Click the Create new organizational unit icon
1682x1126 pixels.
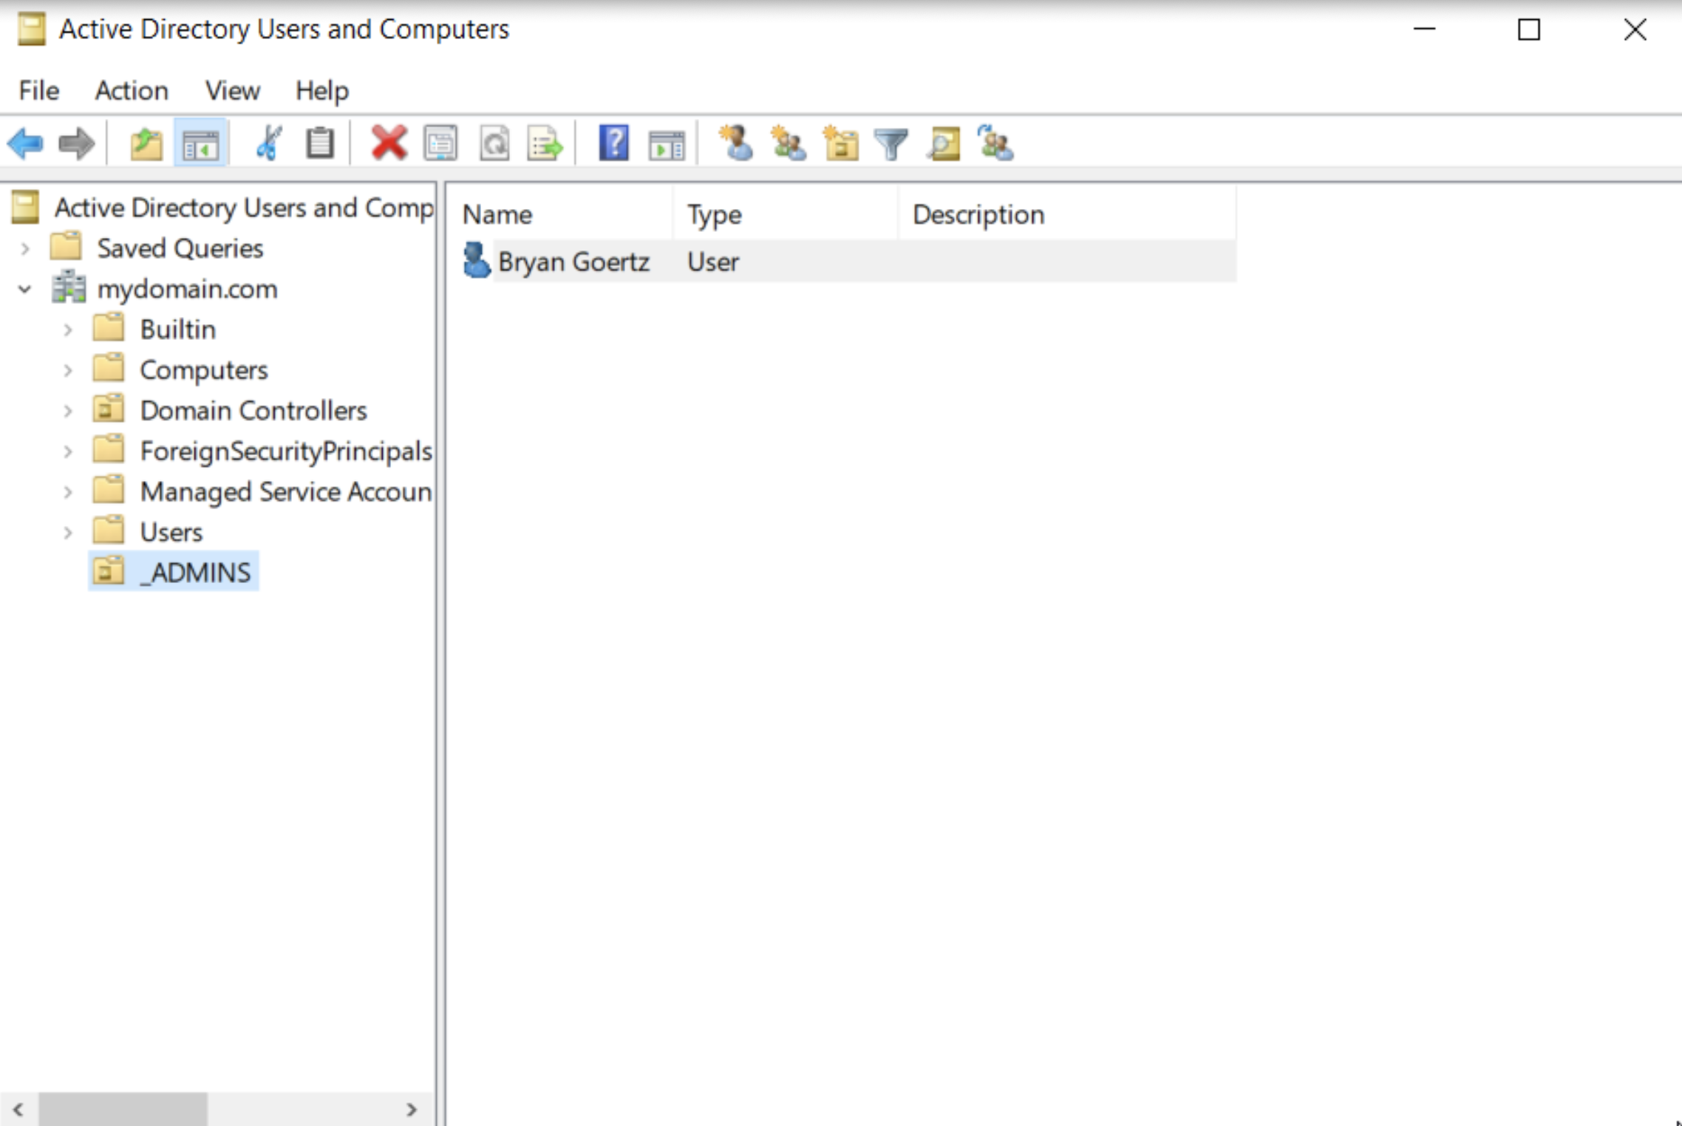[x=841, y=143]
